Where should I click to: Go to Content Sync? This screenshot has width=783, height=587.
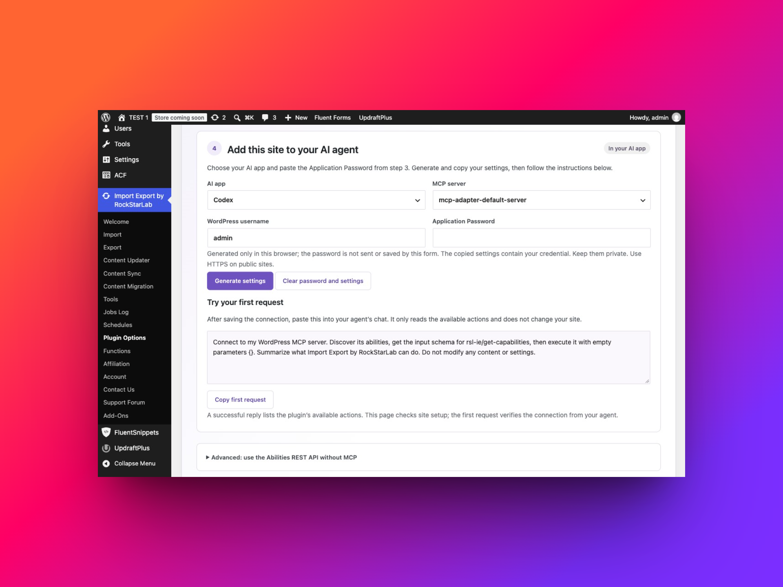[x=122, y=274]
